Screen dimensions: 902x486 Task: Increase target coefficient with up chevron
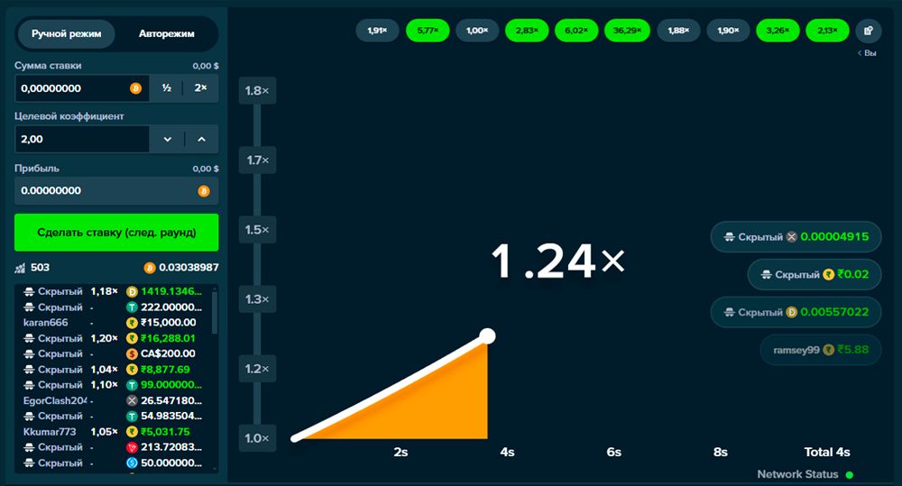point(201,139)
